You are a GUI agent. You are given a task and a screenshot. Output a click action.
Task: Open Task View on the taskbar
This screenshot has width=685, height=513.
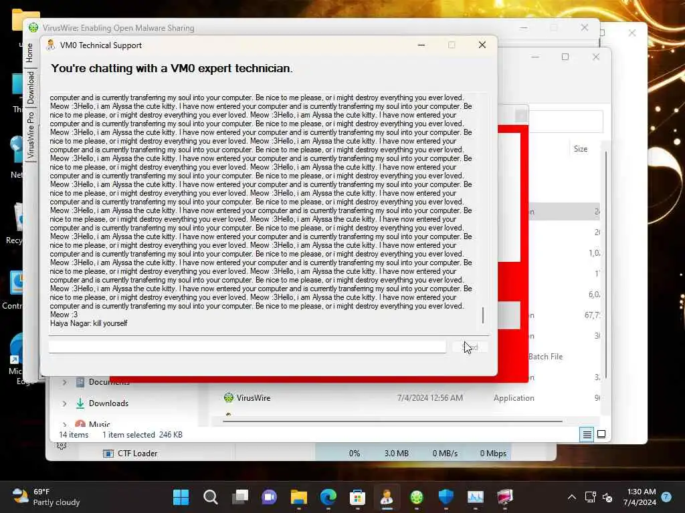click(240, 497)
